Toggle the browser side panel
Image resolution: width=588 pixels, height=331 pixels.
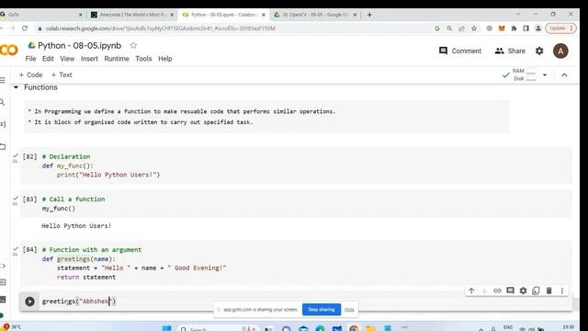pyautogui.click(x=526, y=29)
